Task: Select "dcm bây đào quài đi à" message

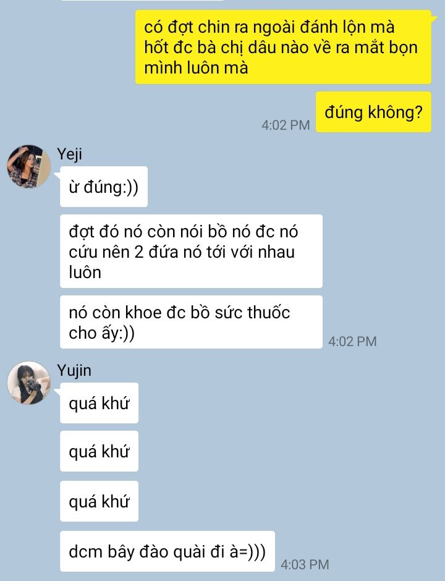Action: point(167,551)
